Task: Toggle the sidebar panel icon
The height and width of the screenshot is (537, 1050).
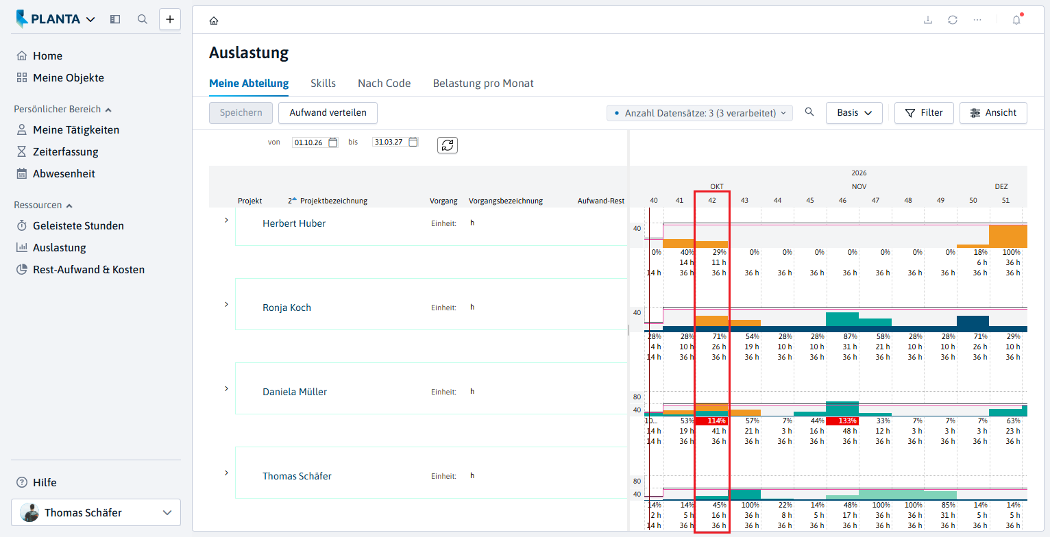Action: coord(115,19)
